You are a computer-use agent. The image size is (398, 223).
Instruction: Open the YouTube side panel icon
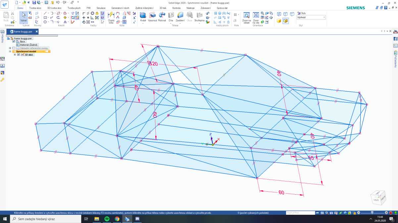pyautogui.click(x=395, y=32)
